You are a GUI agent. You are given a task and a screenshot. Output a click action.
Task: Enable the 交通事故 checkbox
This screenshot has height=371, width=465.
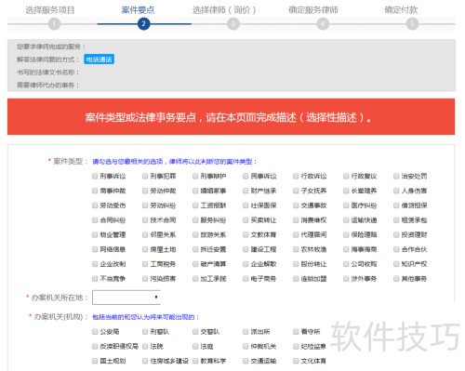point(296,205)
